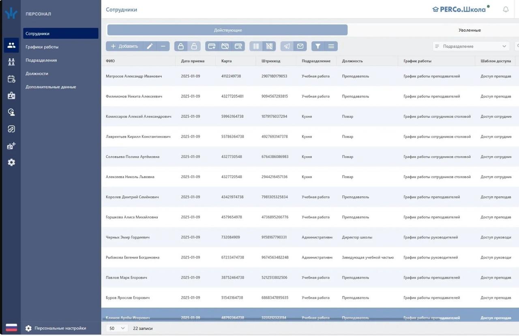This screenshot has height=336, width=519.
Task: Click the paper plane Telegram icon
Action: point(287,46)
